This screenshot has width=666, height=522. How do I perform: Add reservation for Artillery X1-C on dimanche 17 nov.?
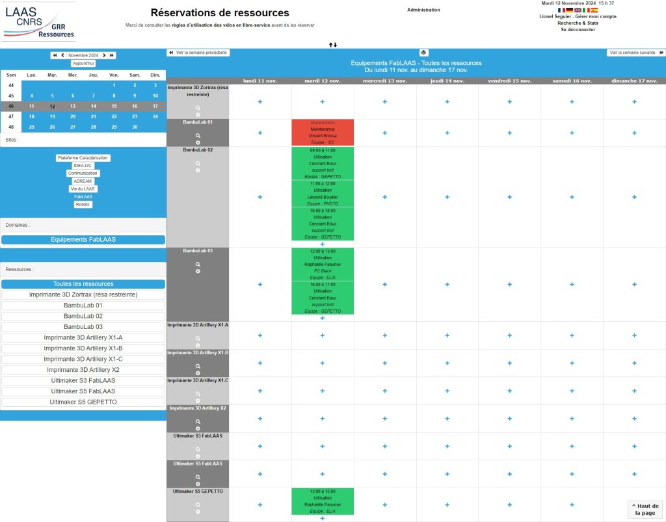coord(635,391)
